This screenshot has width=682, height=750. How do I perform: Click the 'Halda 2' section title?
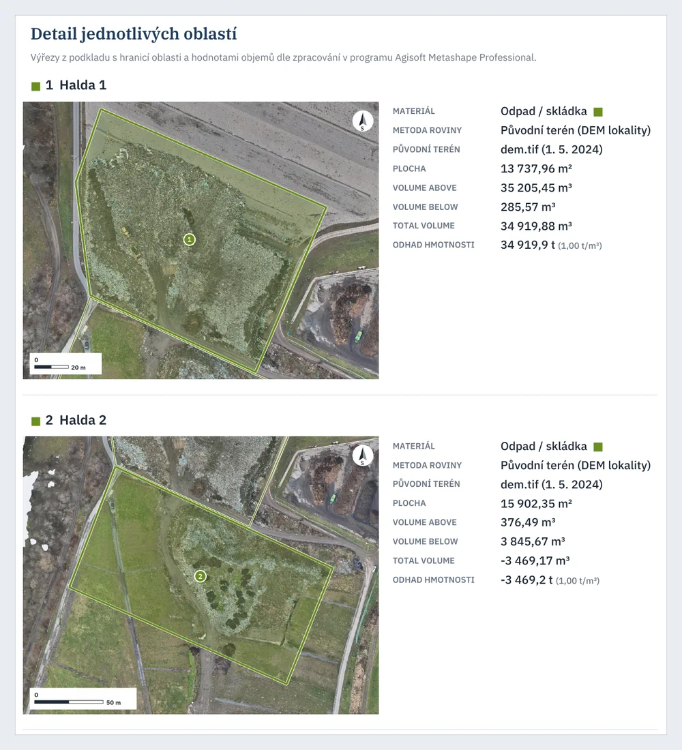point(83,420)
